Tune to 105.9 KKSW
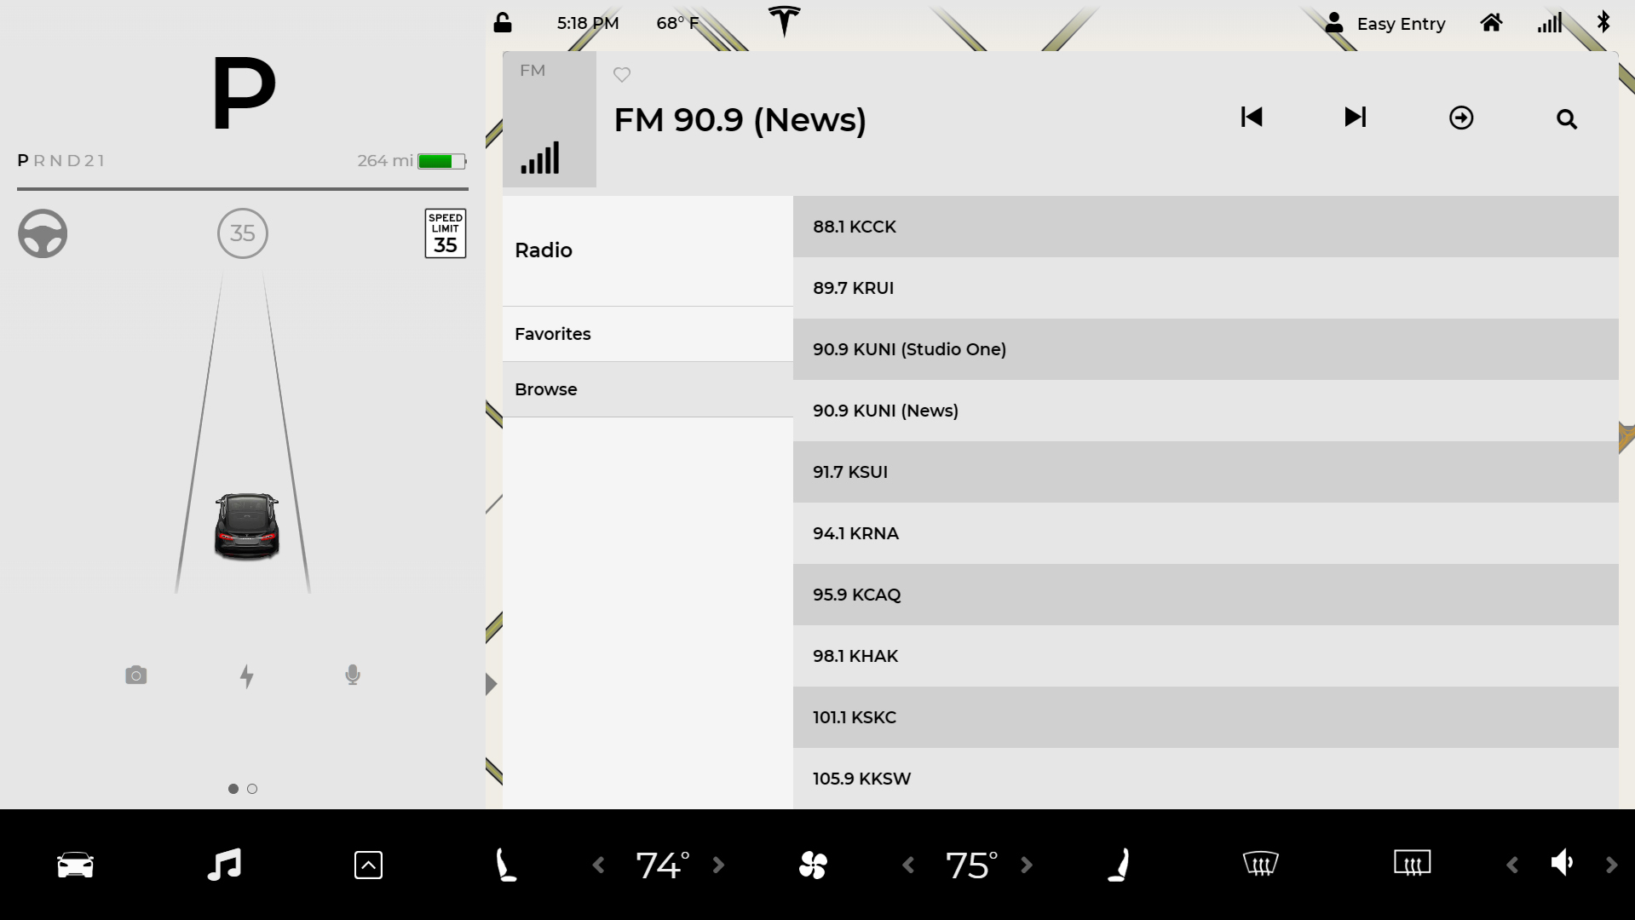This screenshot has width=1635, height=920. click(1206, 779)
